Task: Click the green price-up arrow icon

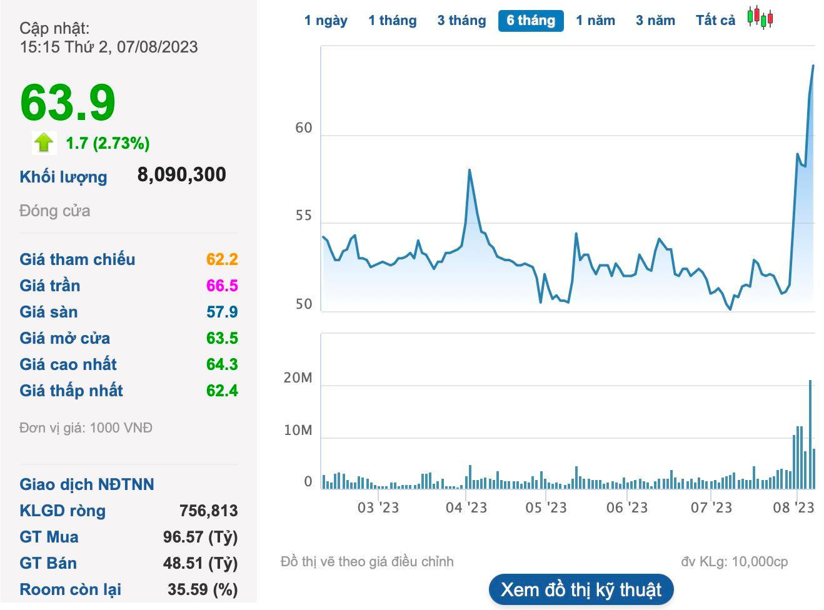Action: (x=44, y=142)
